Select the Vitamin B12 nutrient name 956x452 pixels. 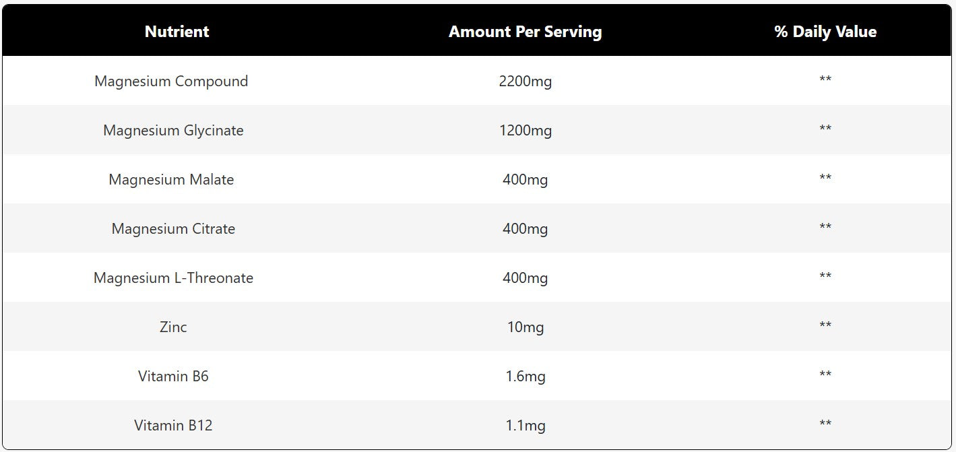coord(173,426)
